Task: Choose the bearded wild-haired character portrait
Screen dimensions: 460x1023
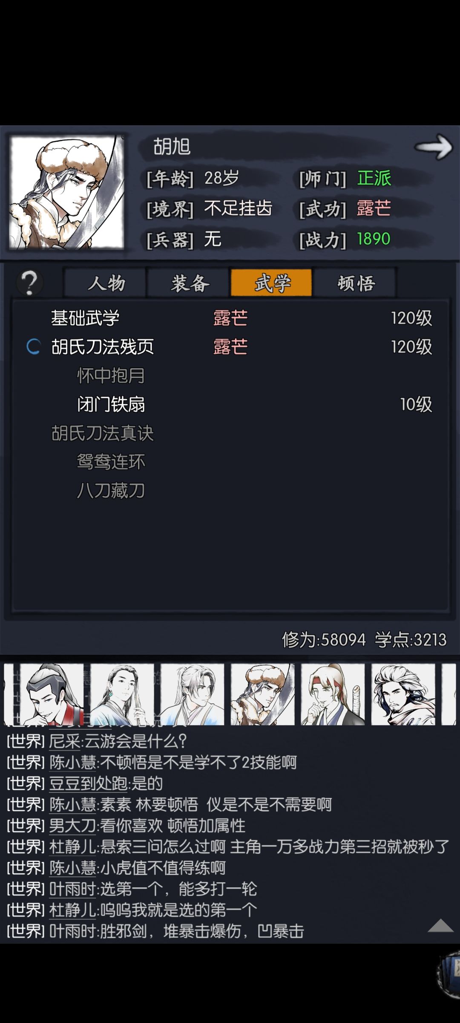Action: (403, 694)
